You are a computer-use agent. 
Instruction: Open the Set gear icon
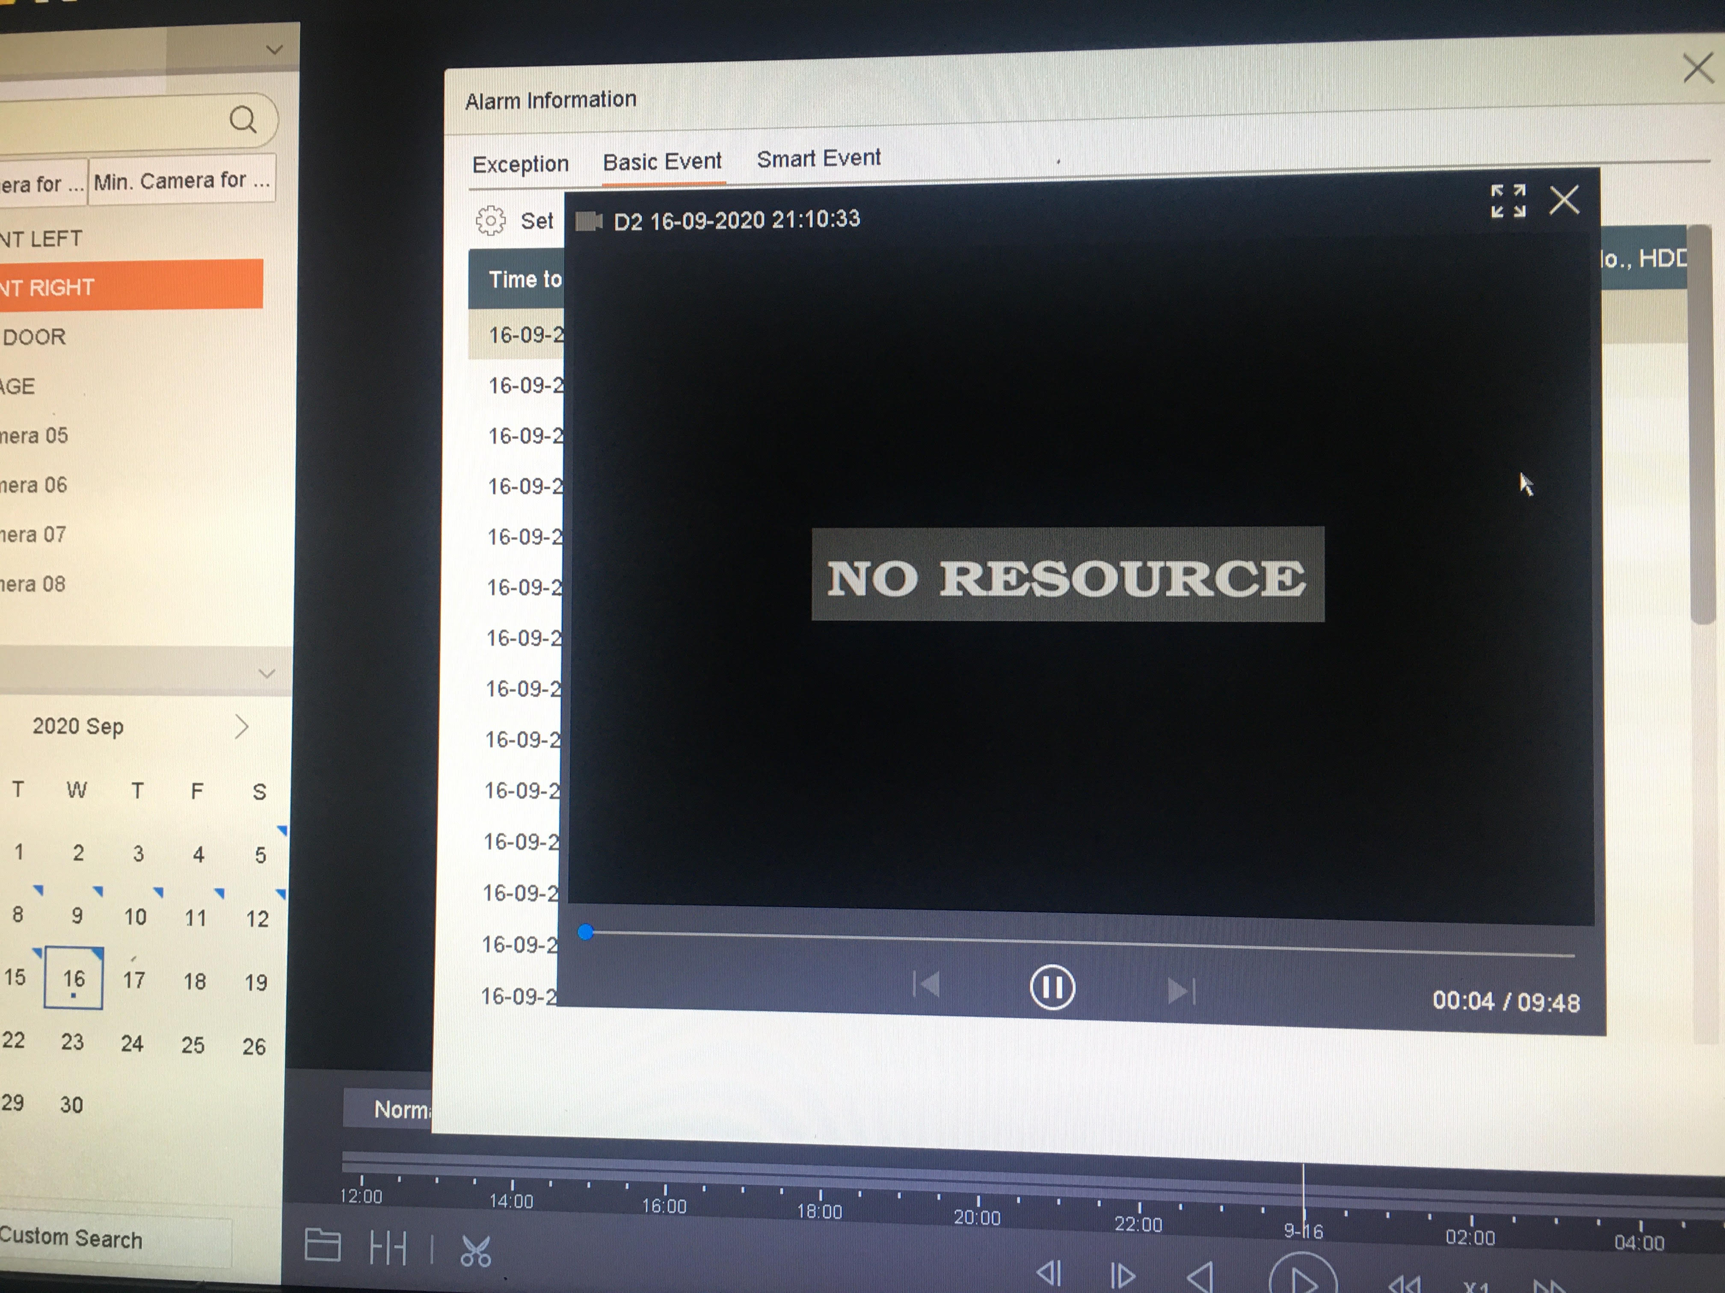(x=491, y=221)
